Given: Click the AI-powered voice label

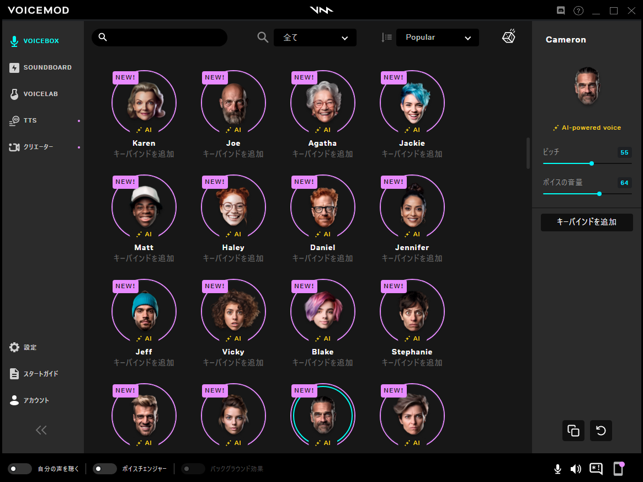Looking at the screenshot, I should click(587, 128).
